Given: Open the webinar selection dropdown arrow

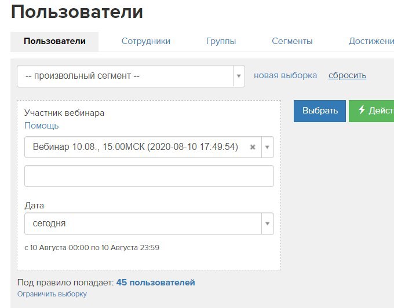Looking at the screenshot, I should [267, 147].
